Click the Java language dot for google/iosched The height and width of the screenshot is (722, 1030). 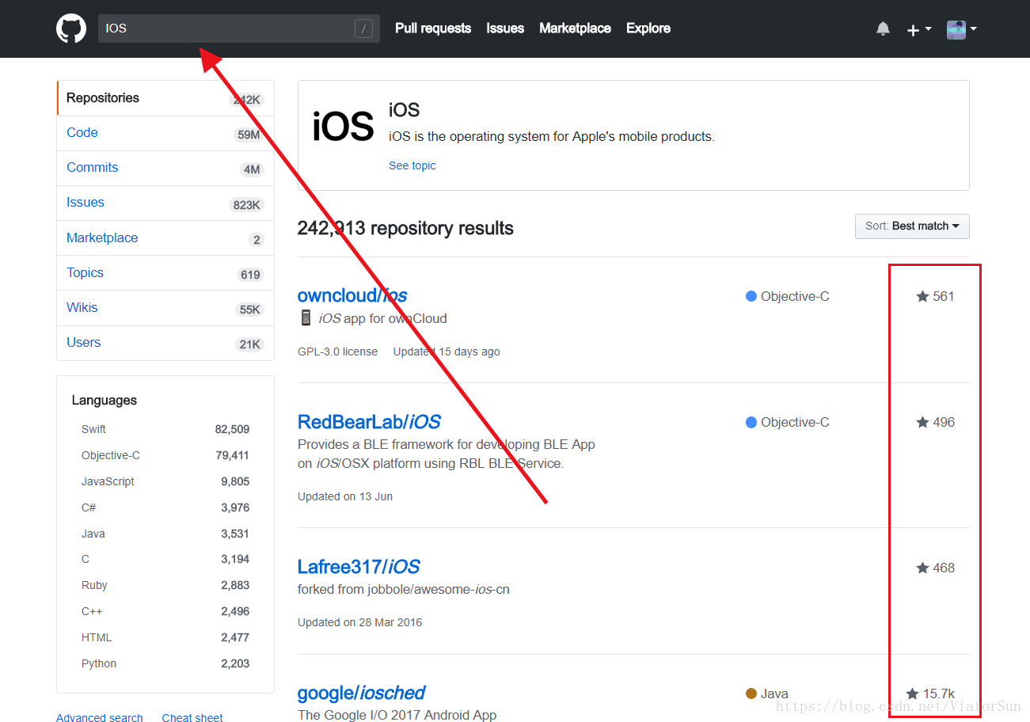pos(751,693)
